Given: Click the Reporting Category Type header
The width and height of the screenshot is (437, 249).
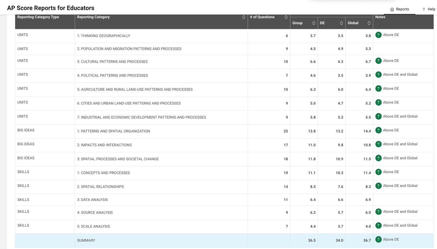Looking at the screenshot, I should point(38,17).
